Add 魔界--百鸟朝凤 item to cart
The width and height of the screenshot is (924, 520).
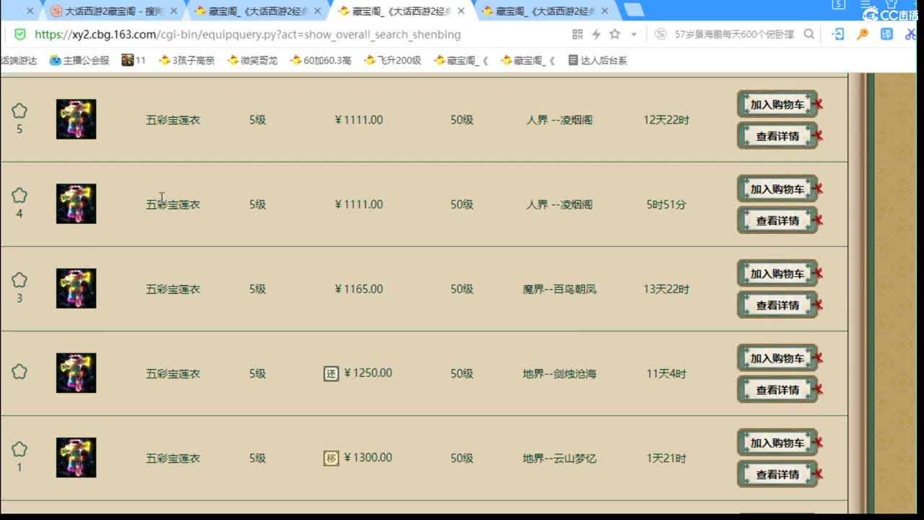click(x=777, y=273)
